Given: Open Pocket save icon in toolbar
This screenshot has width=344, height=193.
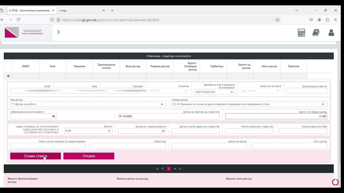Looking at the screenshot, I should point(311,20).
